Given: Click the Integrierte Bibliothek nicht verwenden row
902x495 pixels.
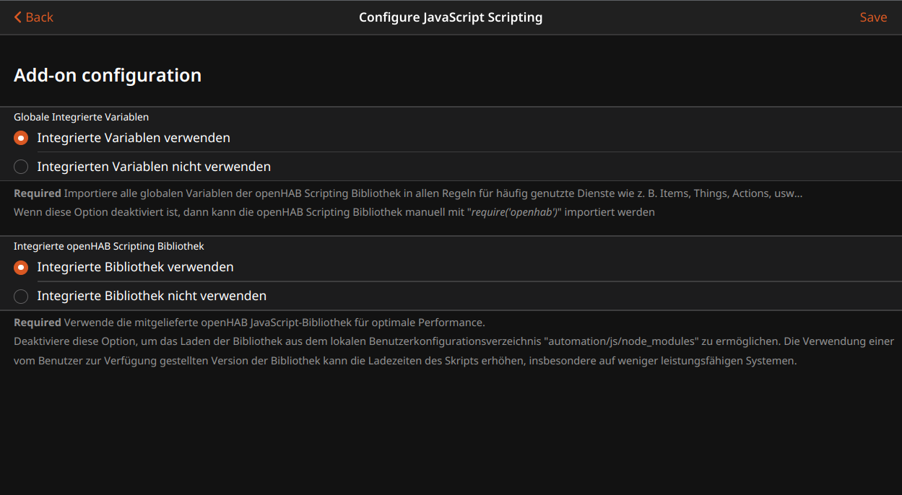Looking at the screenshot, I should pos(152,296).
